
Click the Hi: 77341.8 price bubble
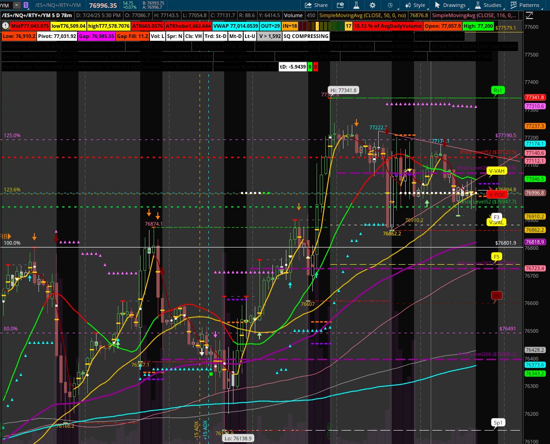coord(343,90)
